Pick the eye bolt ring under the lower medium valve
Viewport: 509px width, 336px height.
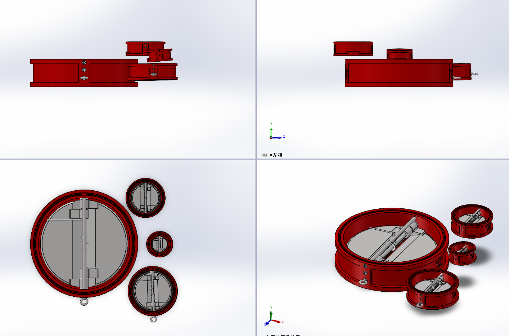point(154,319)
